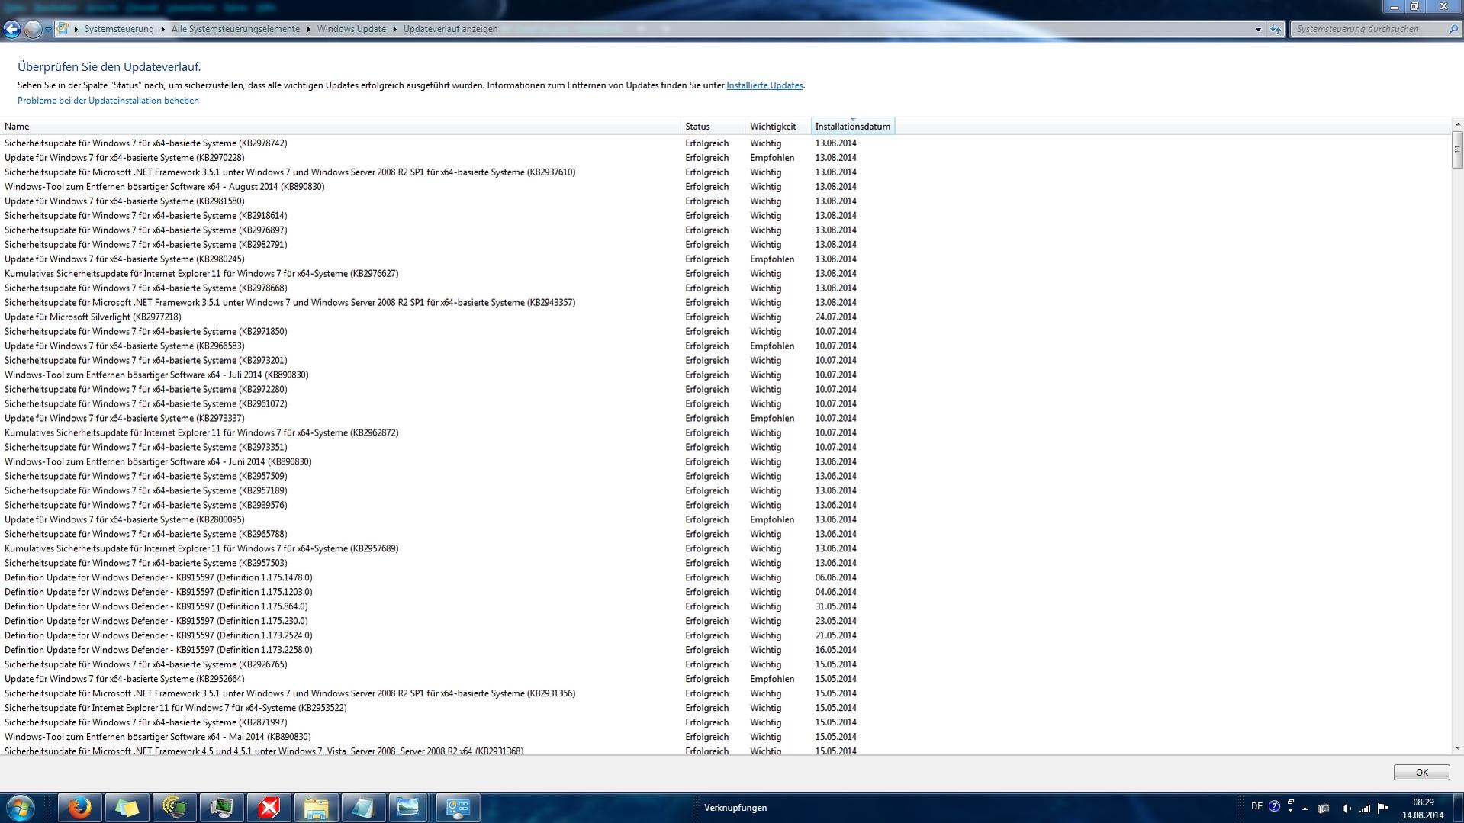This screenshot has width=1464, height=823.
Task: Expand the root chevron before Systemsteuerung breadcrumb
Action: pos(76,29)
